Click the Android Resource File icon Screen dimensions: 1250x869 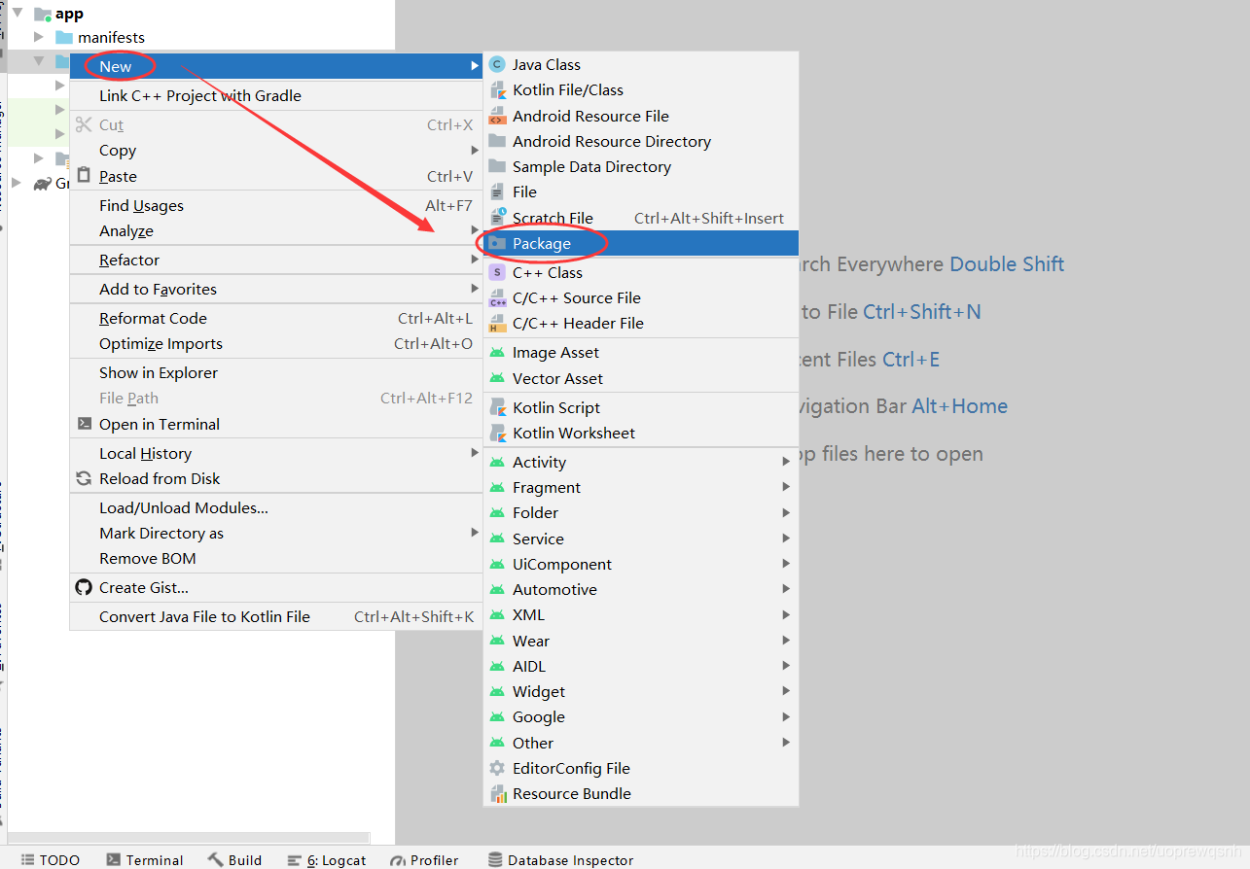click(497, 116)
